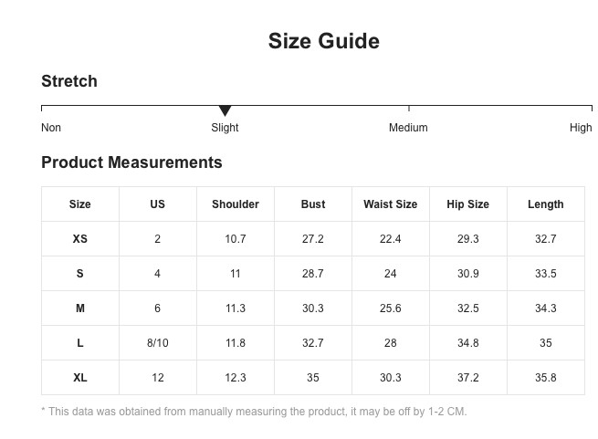Click the M size row label
Screen dimensions: 598x439
[x=80, y=308]
